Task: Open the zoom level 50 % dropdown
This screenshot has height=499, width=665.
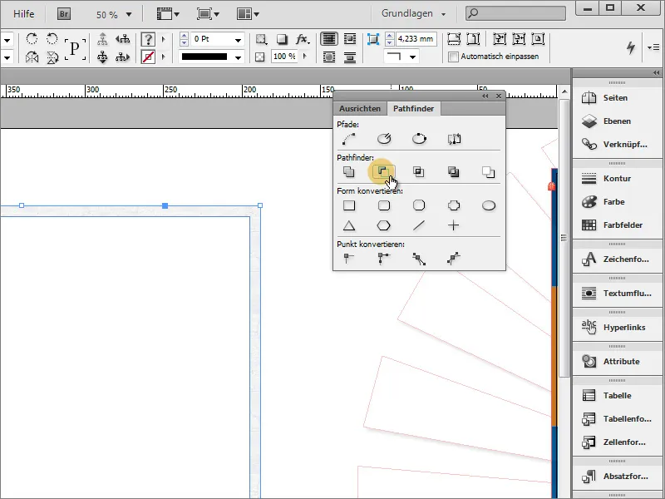Action: pos(129,15)
